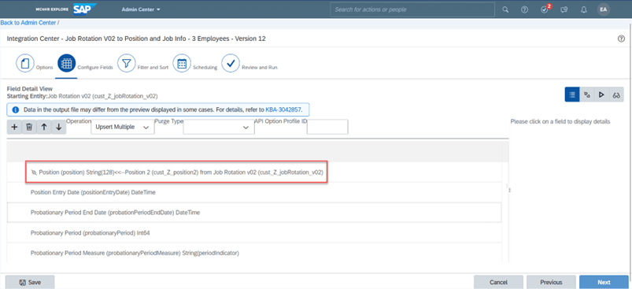Open the Purge Type dropdown
632x289 pixels.
[219, 127]
